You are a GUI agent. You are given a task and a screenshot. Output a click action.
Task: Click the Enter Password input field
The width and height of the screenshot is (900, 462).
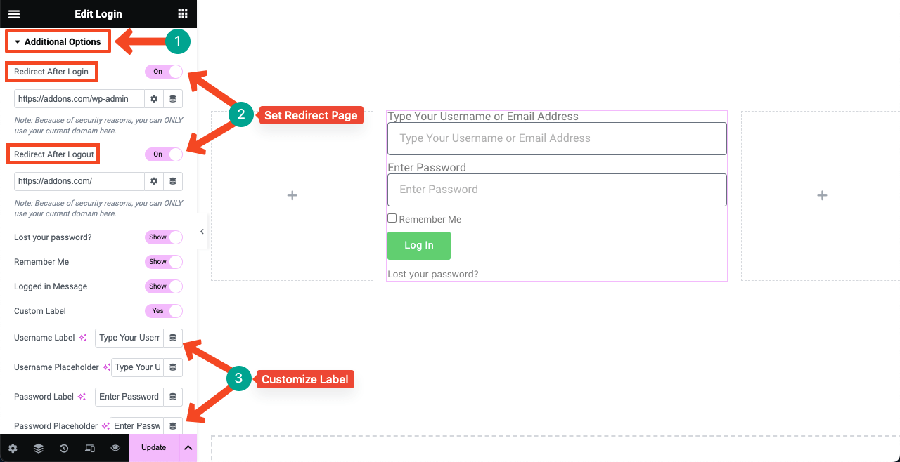[x=556, y=190]
